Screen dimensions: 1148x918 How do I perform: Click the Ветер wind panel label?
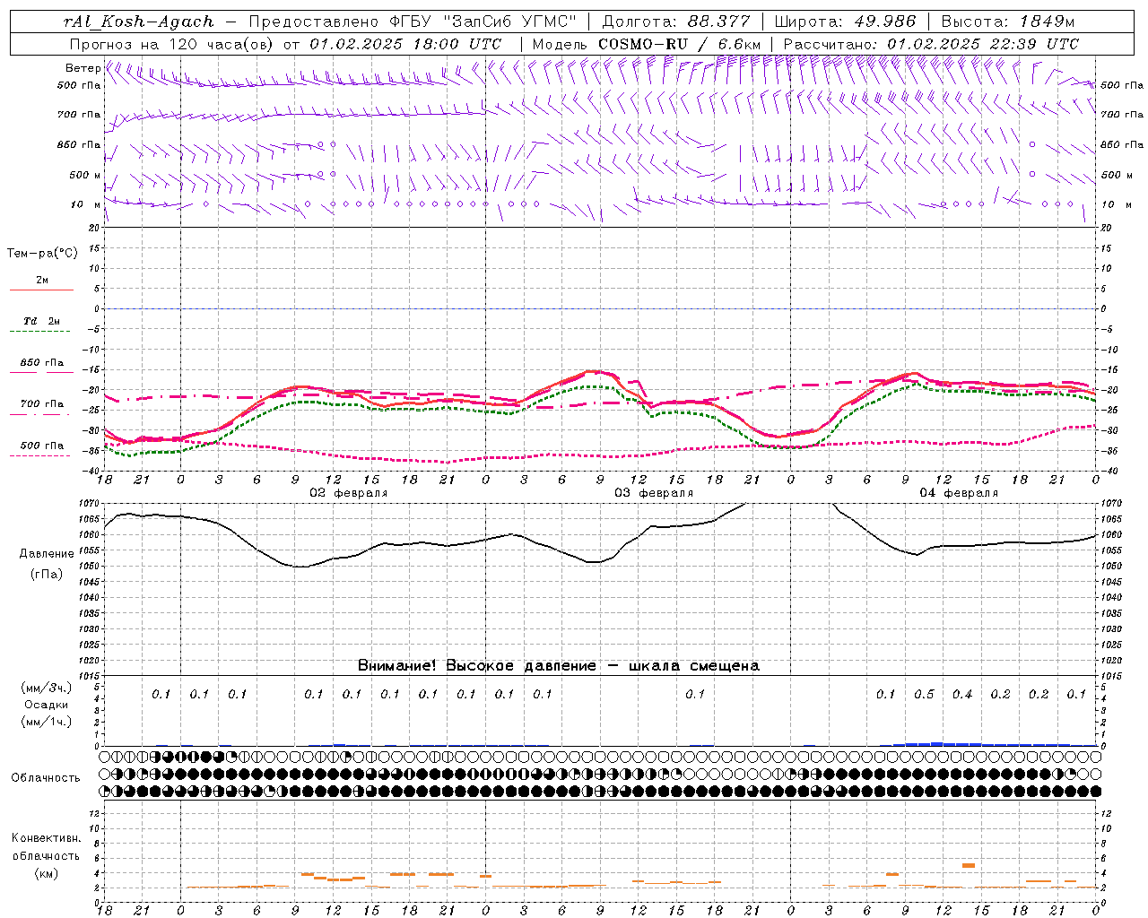(x=83, y=68)
